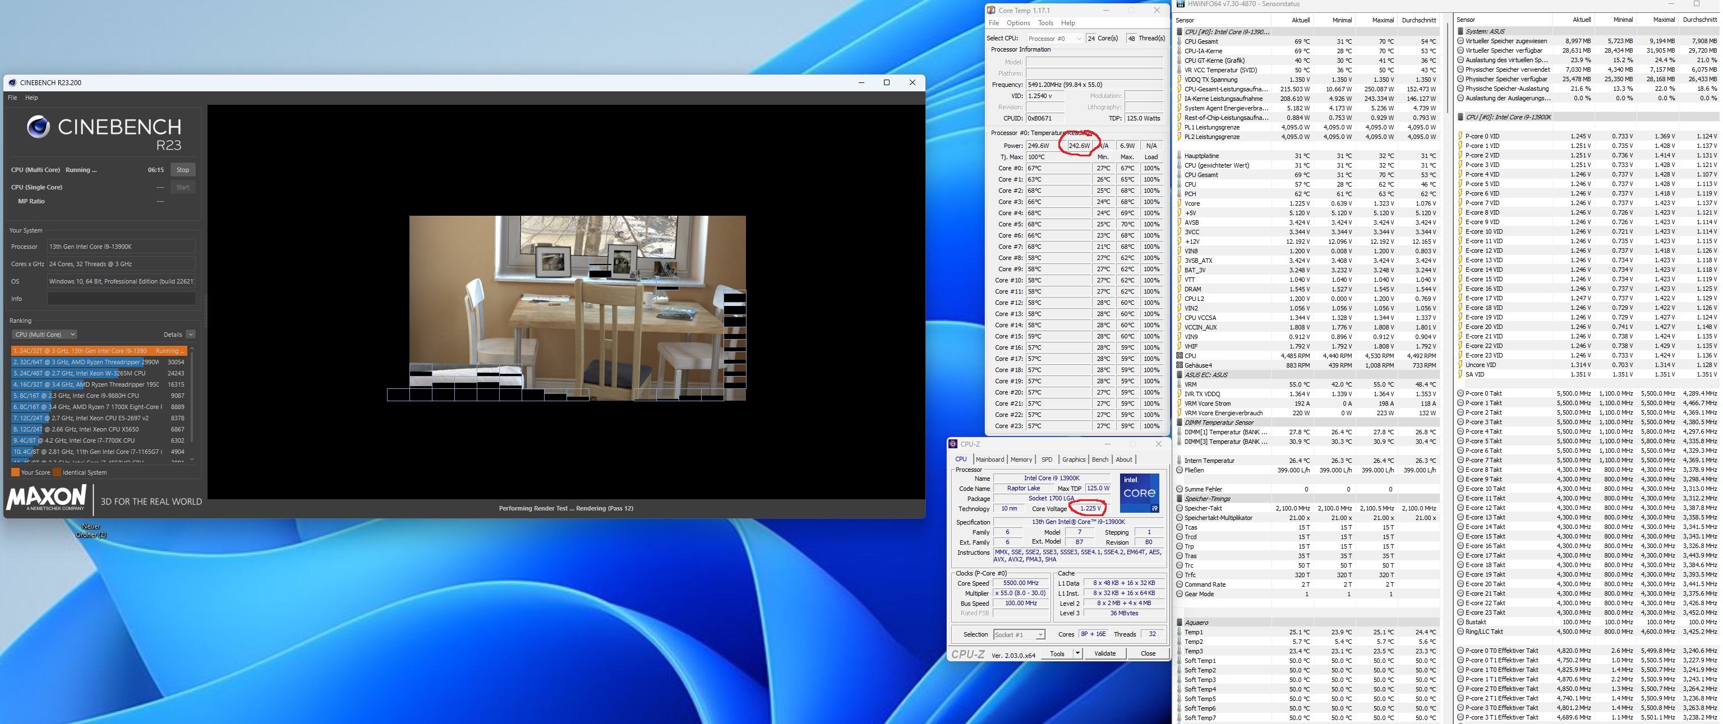This screenshot has height=724, width=1723.
Task: Click the Intel Core i9 logo in CPU-Z
Action: coord(1140,493)
